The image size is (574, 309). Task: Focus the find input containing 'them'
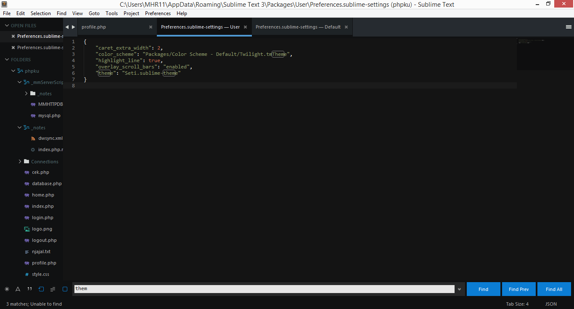click(x=264, y=289)
